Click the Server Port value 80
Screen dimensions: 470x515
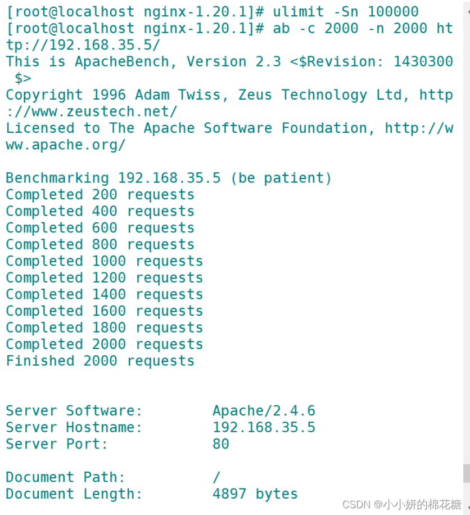[x=220, y=444]
